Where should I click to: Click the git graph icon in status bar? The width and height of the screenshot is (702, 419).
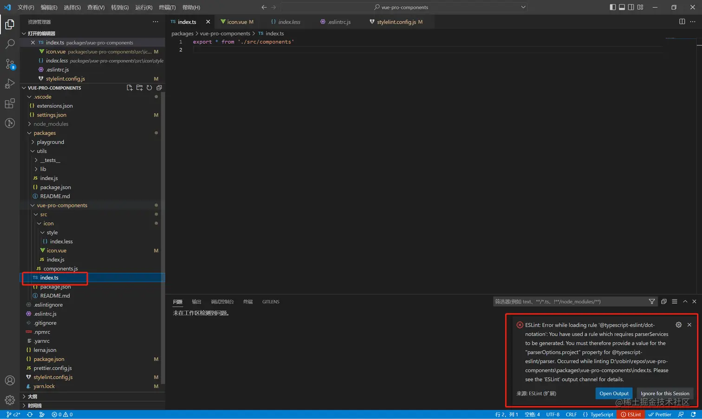42,414
